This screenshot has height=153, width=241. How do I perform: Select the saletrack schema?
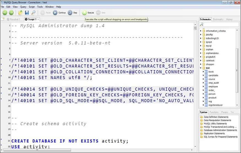pyautogui.click(x=210, y=61)
